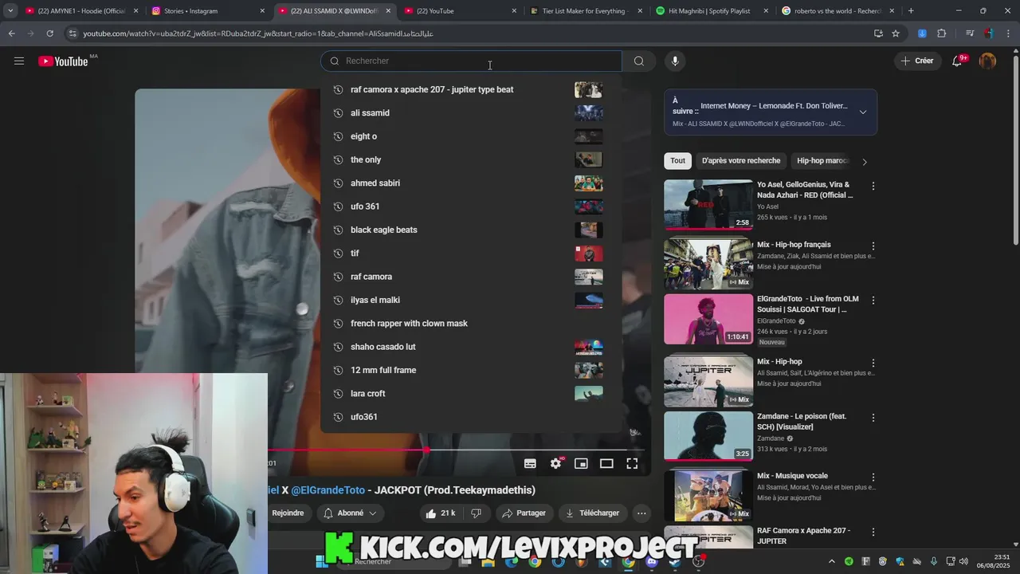Screen dimensions: 1020x574
Task: Open options for ElGrandeToto Live video
Action: (x=873, y=301)
